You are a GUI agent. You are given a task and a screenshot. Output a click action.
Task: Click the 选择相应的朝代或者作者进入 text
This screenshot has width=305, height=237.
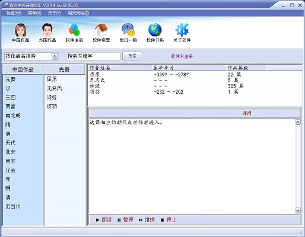pos(126,122)
